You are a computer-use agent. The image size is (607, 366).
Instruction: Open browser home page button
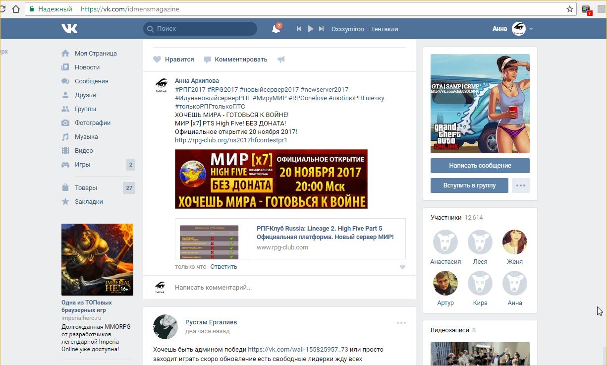(16, 9)
